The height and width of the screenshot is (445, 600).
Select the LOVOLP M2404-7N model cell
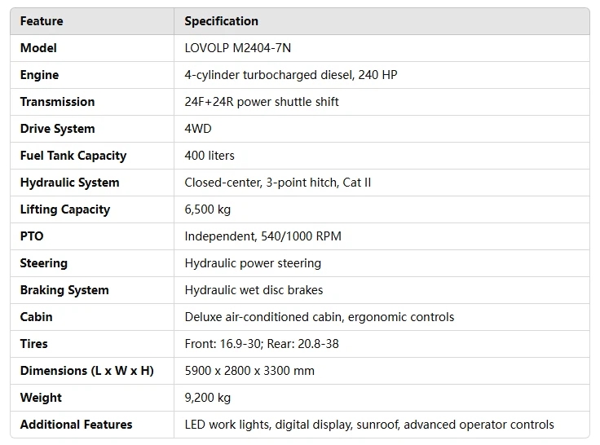[237, 48]
